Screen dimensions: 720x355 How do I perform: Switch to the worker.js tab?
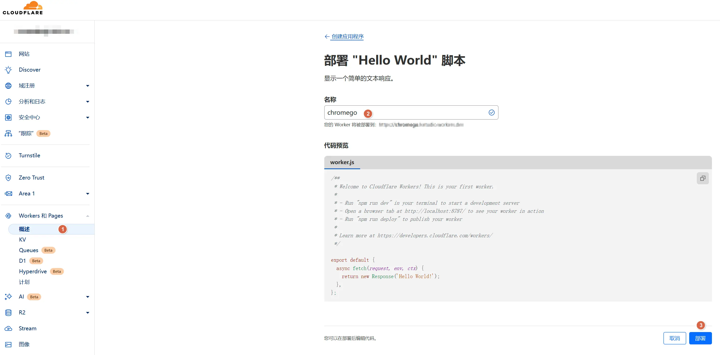click(342, 162)
